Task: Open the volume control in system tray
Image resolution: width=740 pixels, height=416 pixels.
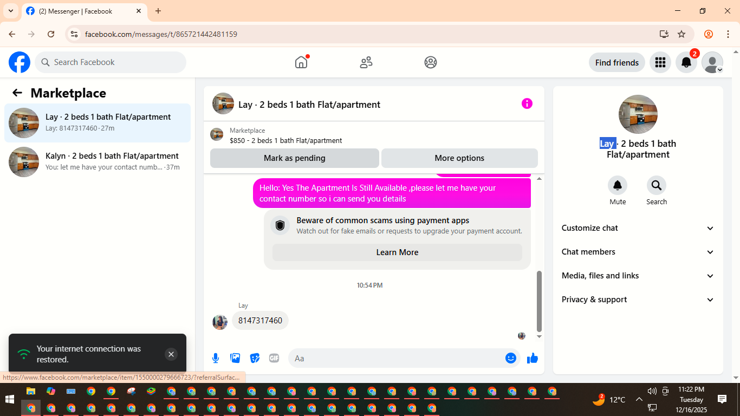Action: [652, 391]
